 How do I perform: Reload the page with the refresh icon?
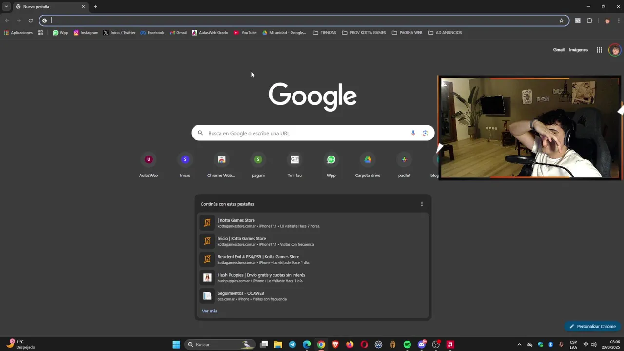pos(30,20)
